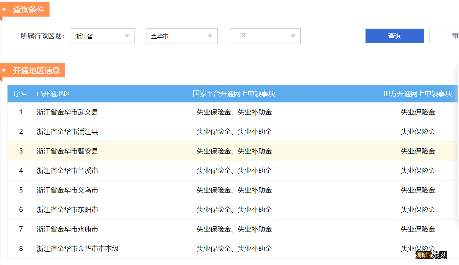
Task: Click the 查询条件 section heading
Action: pos(29,10)
